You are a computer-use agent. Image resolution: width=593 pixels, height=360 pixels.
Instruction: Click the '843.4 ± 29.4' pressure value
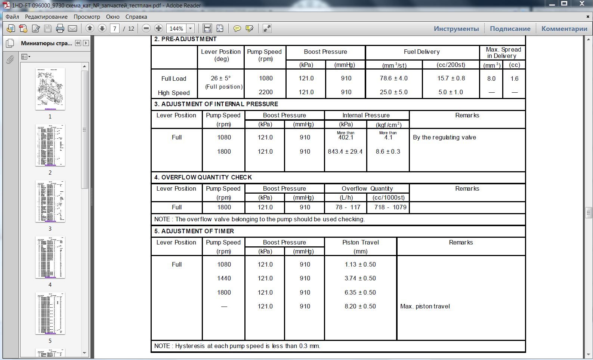pos(345,152)
